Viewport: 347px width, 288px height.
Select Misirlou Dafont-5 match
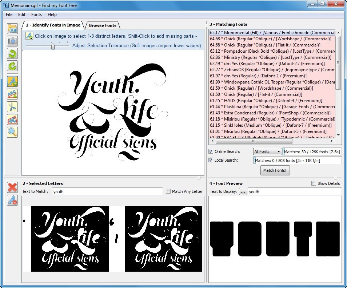[x=272, y=131]
